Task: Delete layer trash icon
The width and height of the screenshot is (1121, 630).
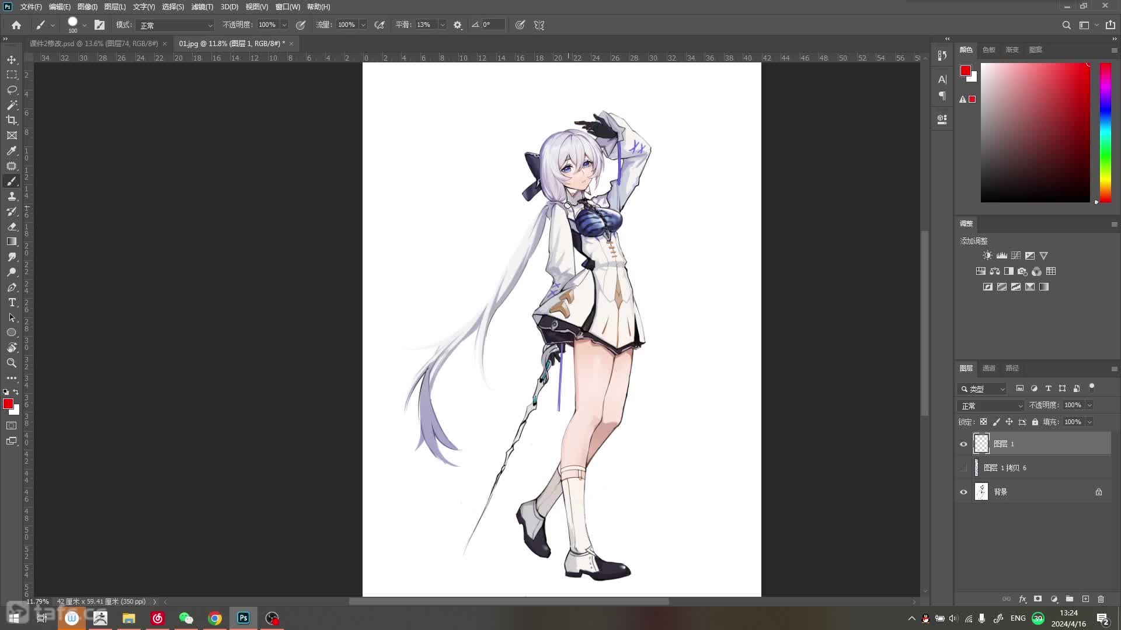Action: pyautogui.click(x=1101, y=599)
